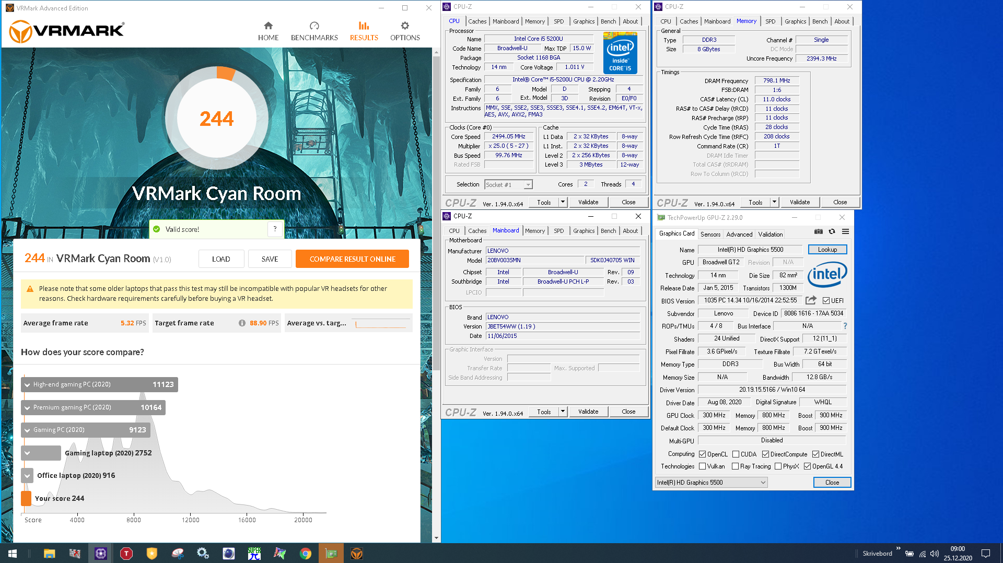The height and width of the screenshot is (563, 1003).
Task: Toggle the OpenGL 4.4 checkbox
Action: pos(808,466)
